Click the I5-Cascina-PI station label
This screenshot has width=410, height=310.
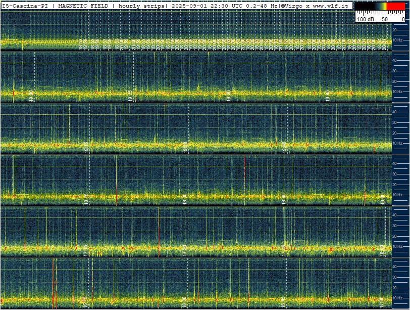[x=25, y=6]
